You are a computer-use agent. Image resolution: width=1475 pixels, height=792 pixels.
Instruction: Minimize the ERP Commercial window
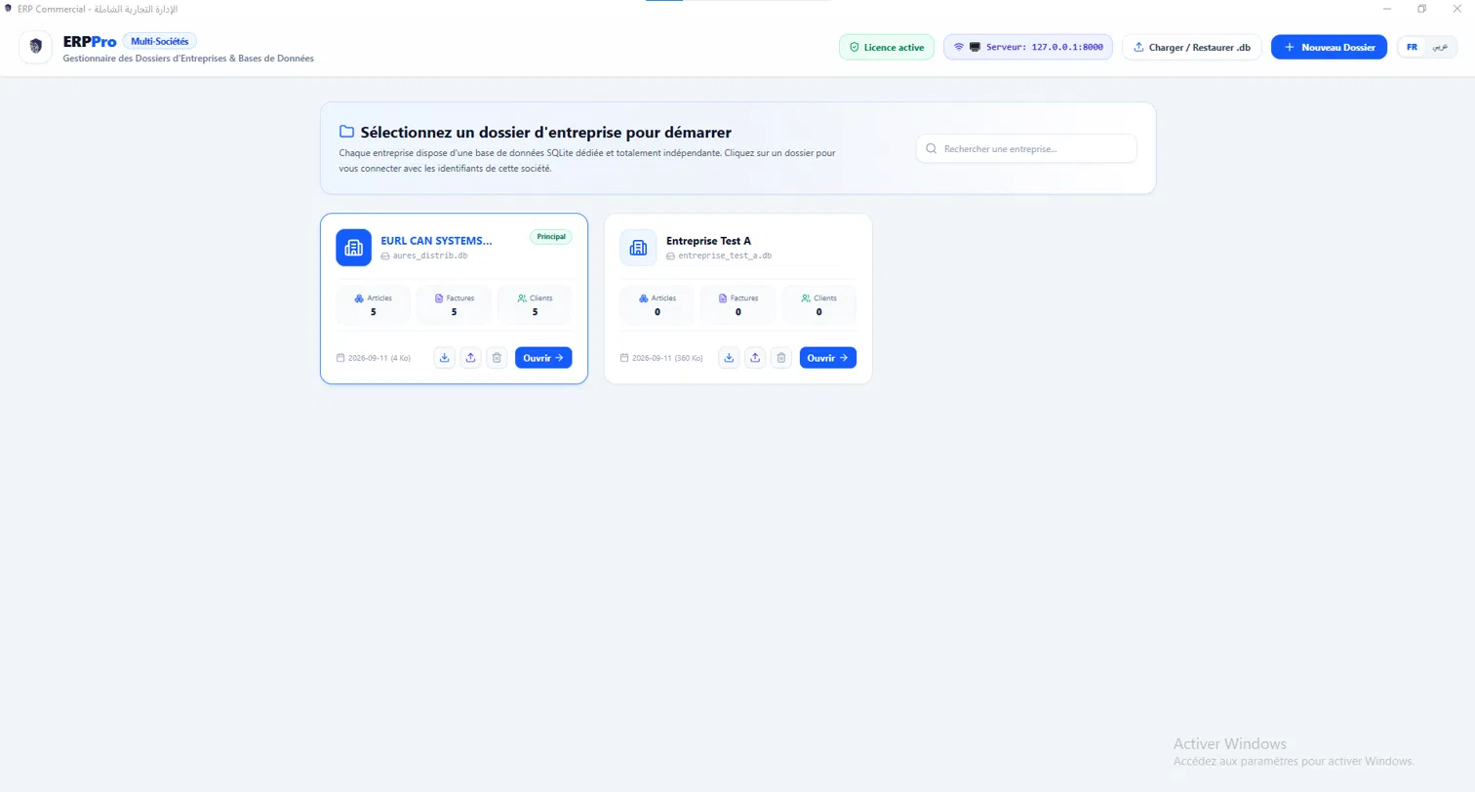[x=1386, y=9]
